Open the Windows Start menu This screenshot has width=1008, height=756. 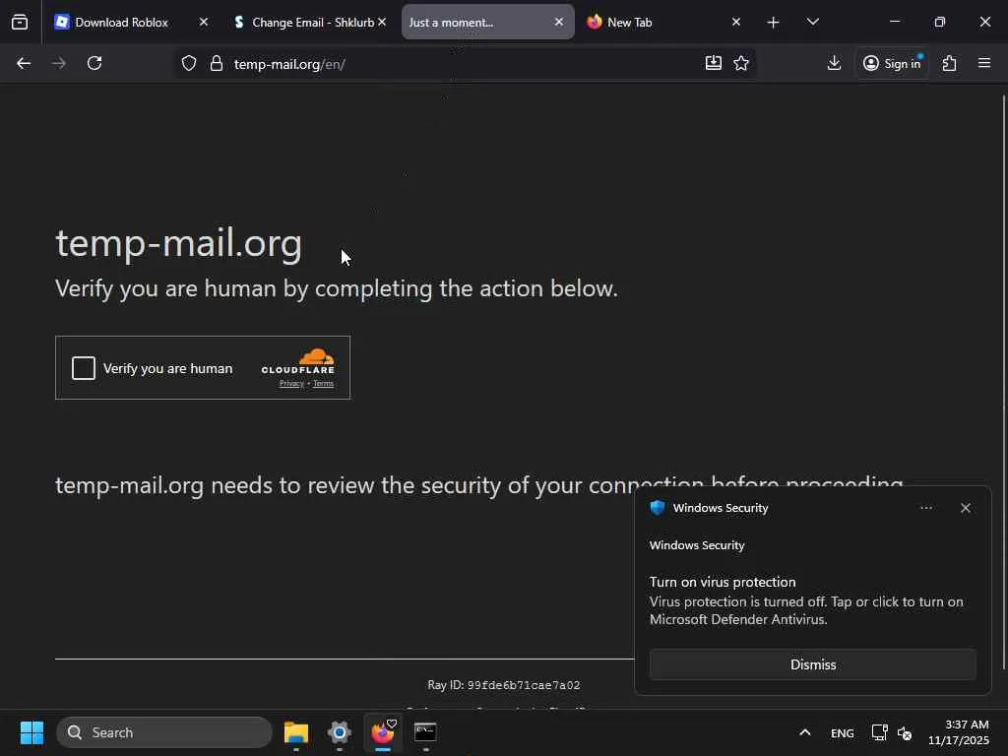31,732
